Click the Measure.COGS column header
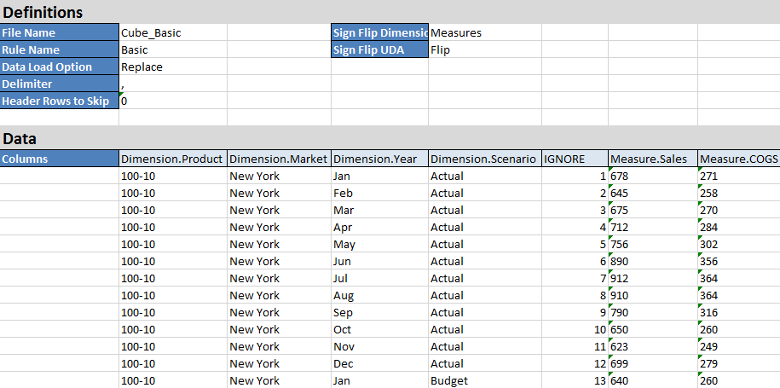The image size is (780, 388). 739,159
